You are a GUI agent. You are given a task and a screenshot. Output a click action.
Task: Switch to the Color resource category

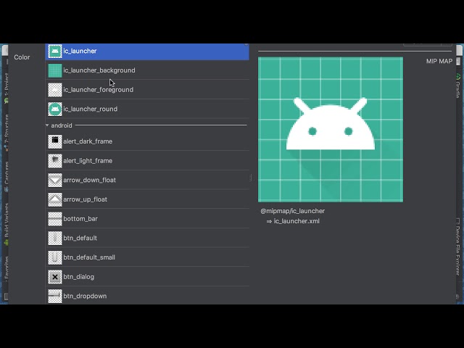tap(22, 57)
